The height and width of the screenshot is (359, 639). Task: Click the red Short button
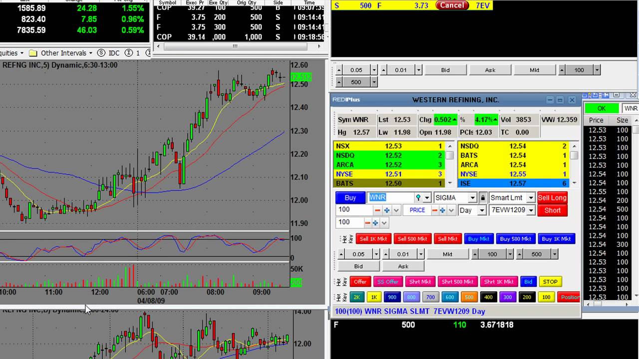(552, 210)
